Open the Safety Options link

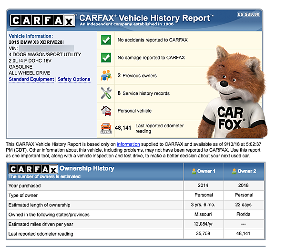click(74, 79)
